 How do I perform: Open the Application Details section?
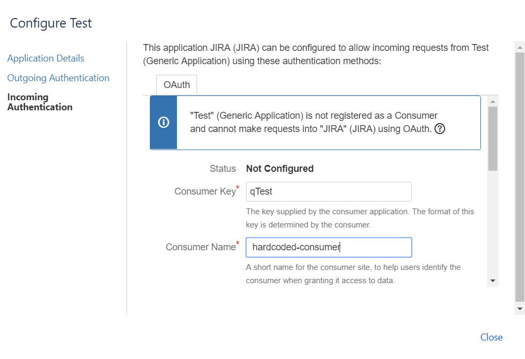coord(46,58)
